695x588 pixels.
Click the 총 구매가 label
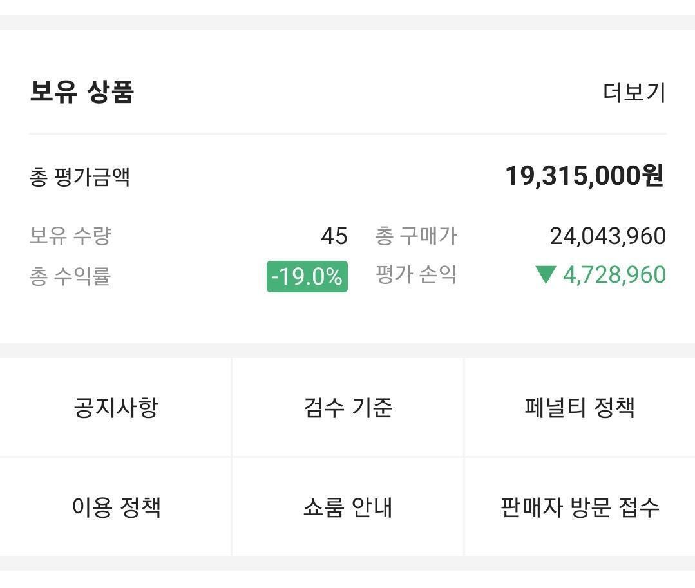click(416, 236)
